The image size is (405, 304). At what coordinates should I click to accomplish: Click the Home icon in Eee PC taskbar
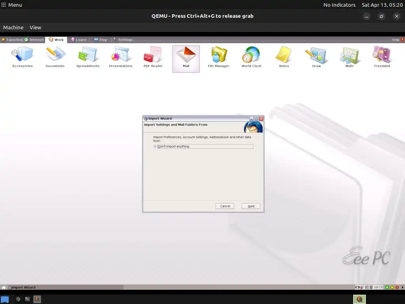(x=4, y=287)
